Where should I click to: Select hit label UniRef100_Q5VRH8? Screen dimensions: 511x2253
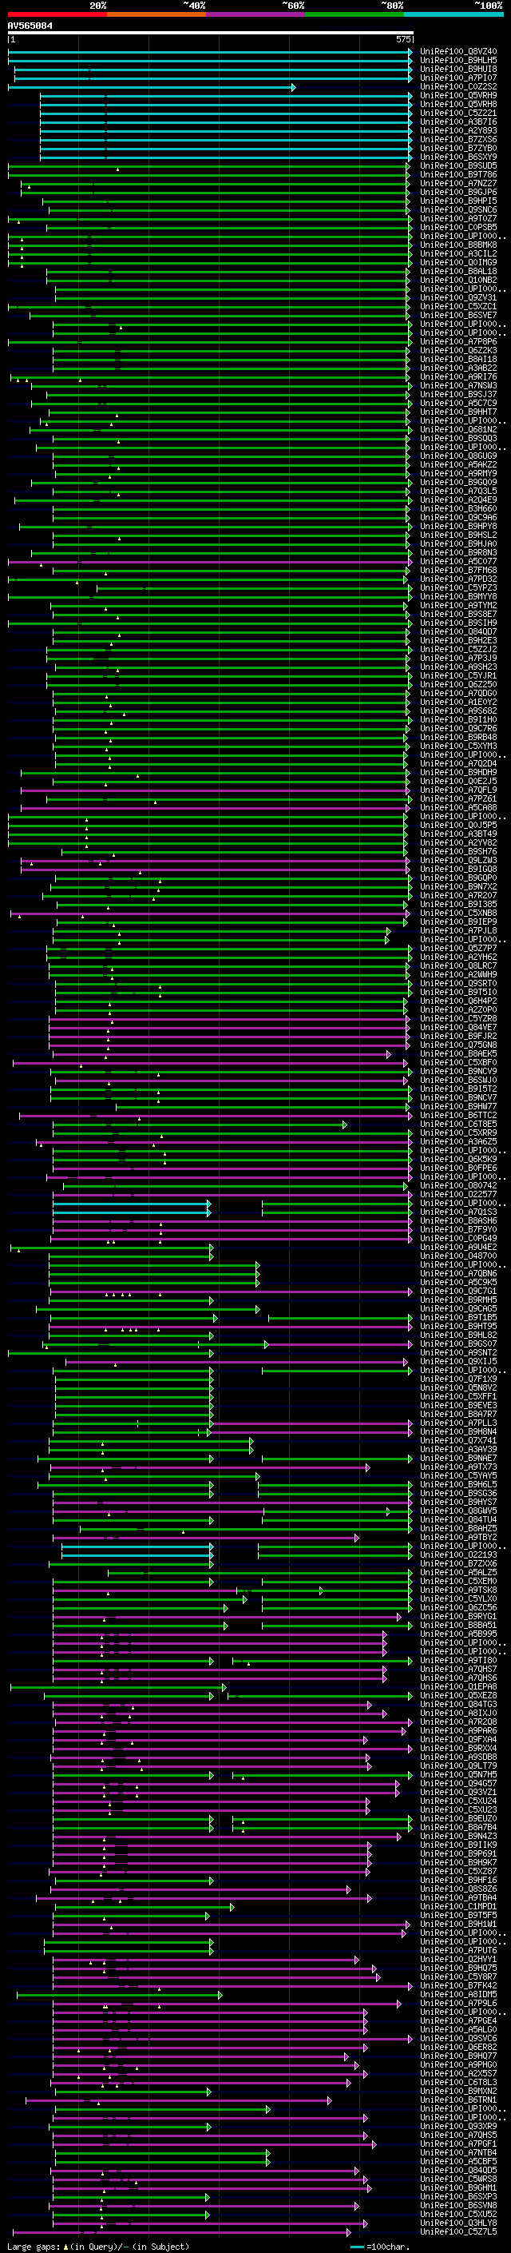(458, 104)
